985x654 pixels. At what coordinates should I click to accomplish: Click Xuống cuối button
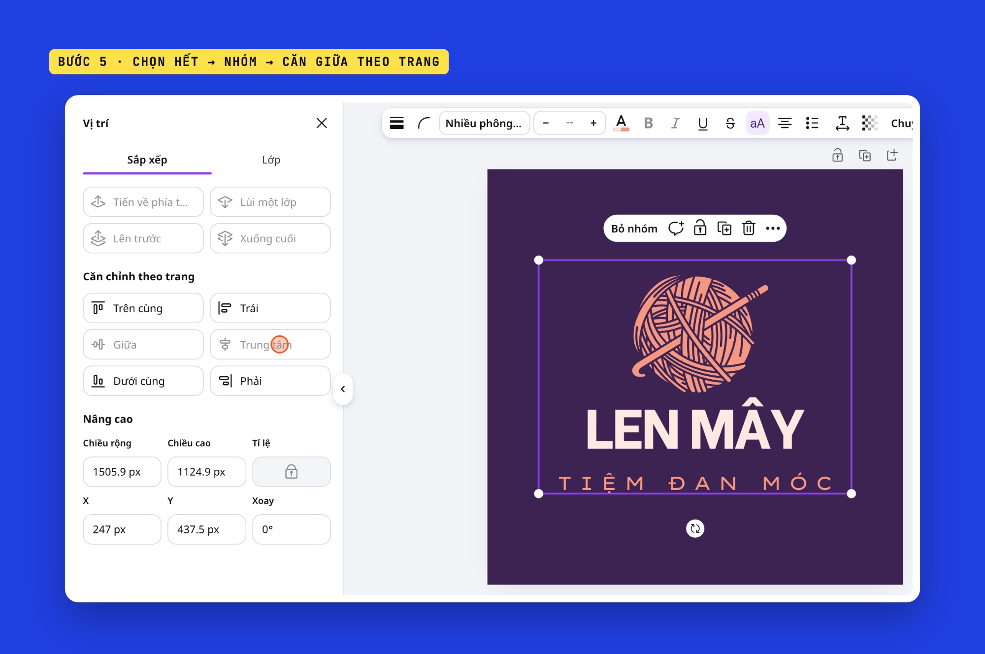click(x=270, y=238)
